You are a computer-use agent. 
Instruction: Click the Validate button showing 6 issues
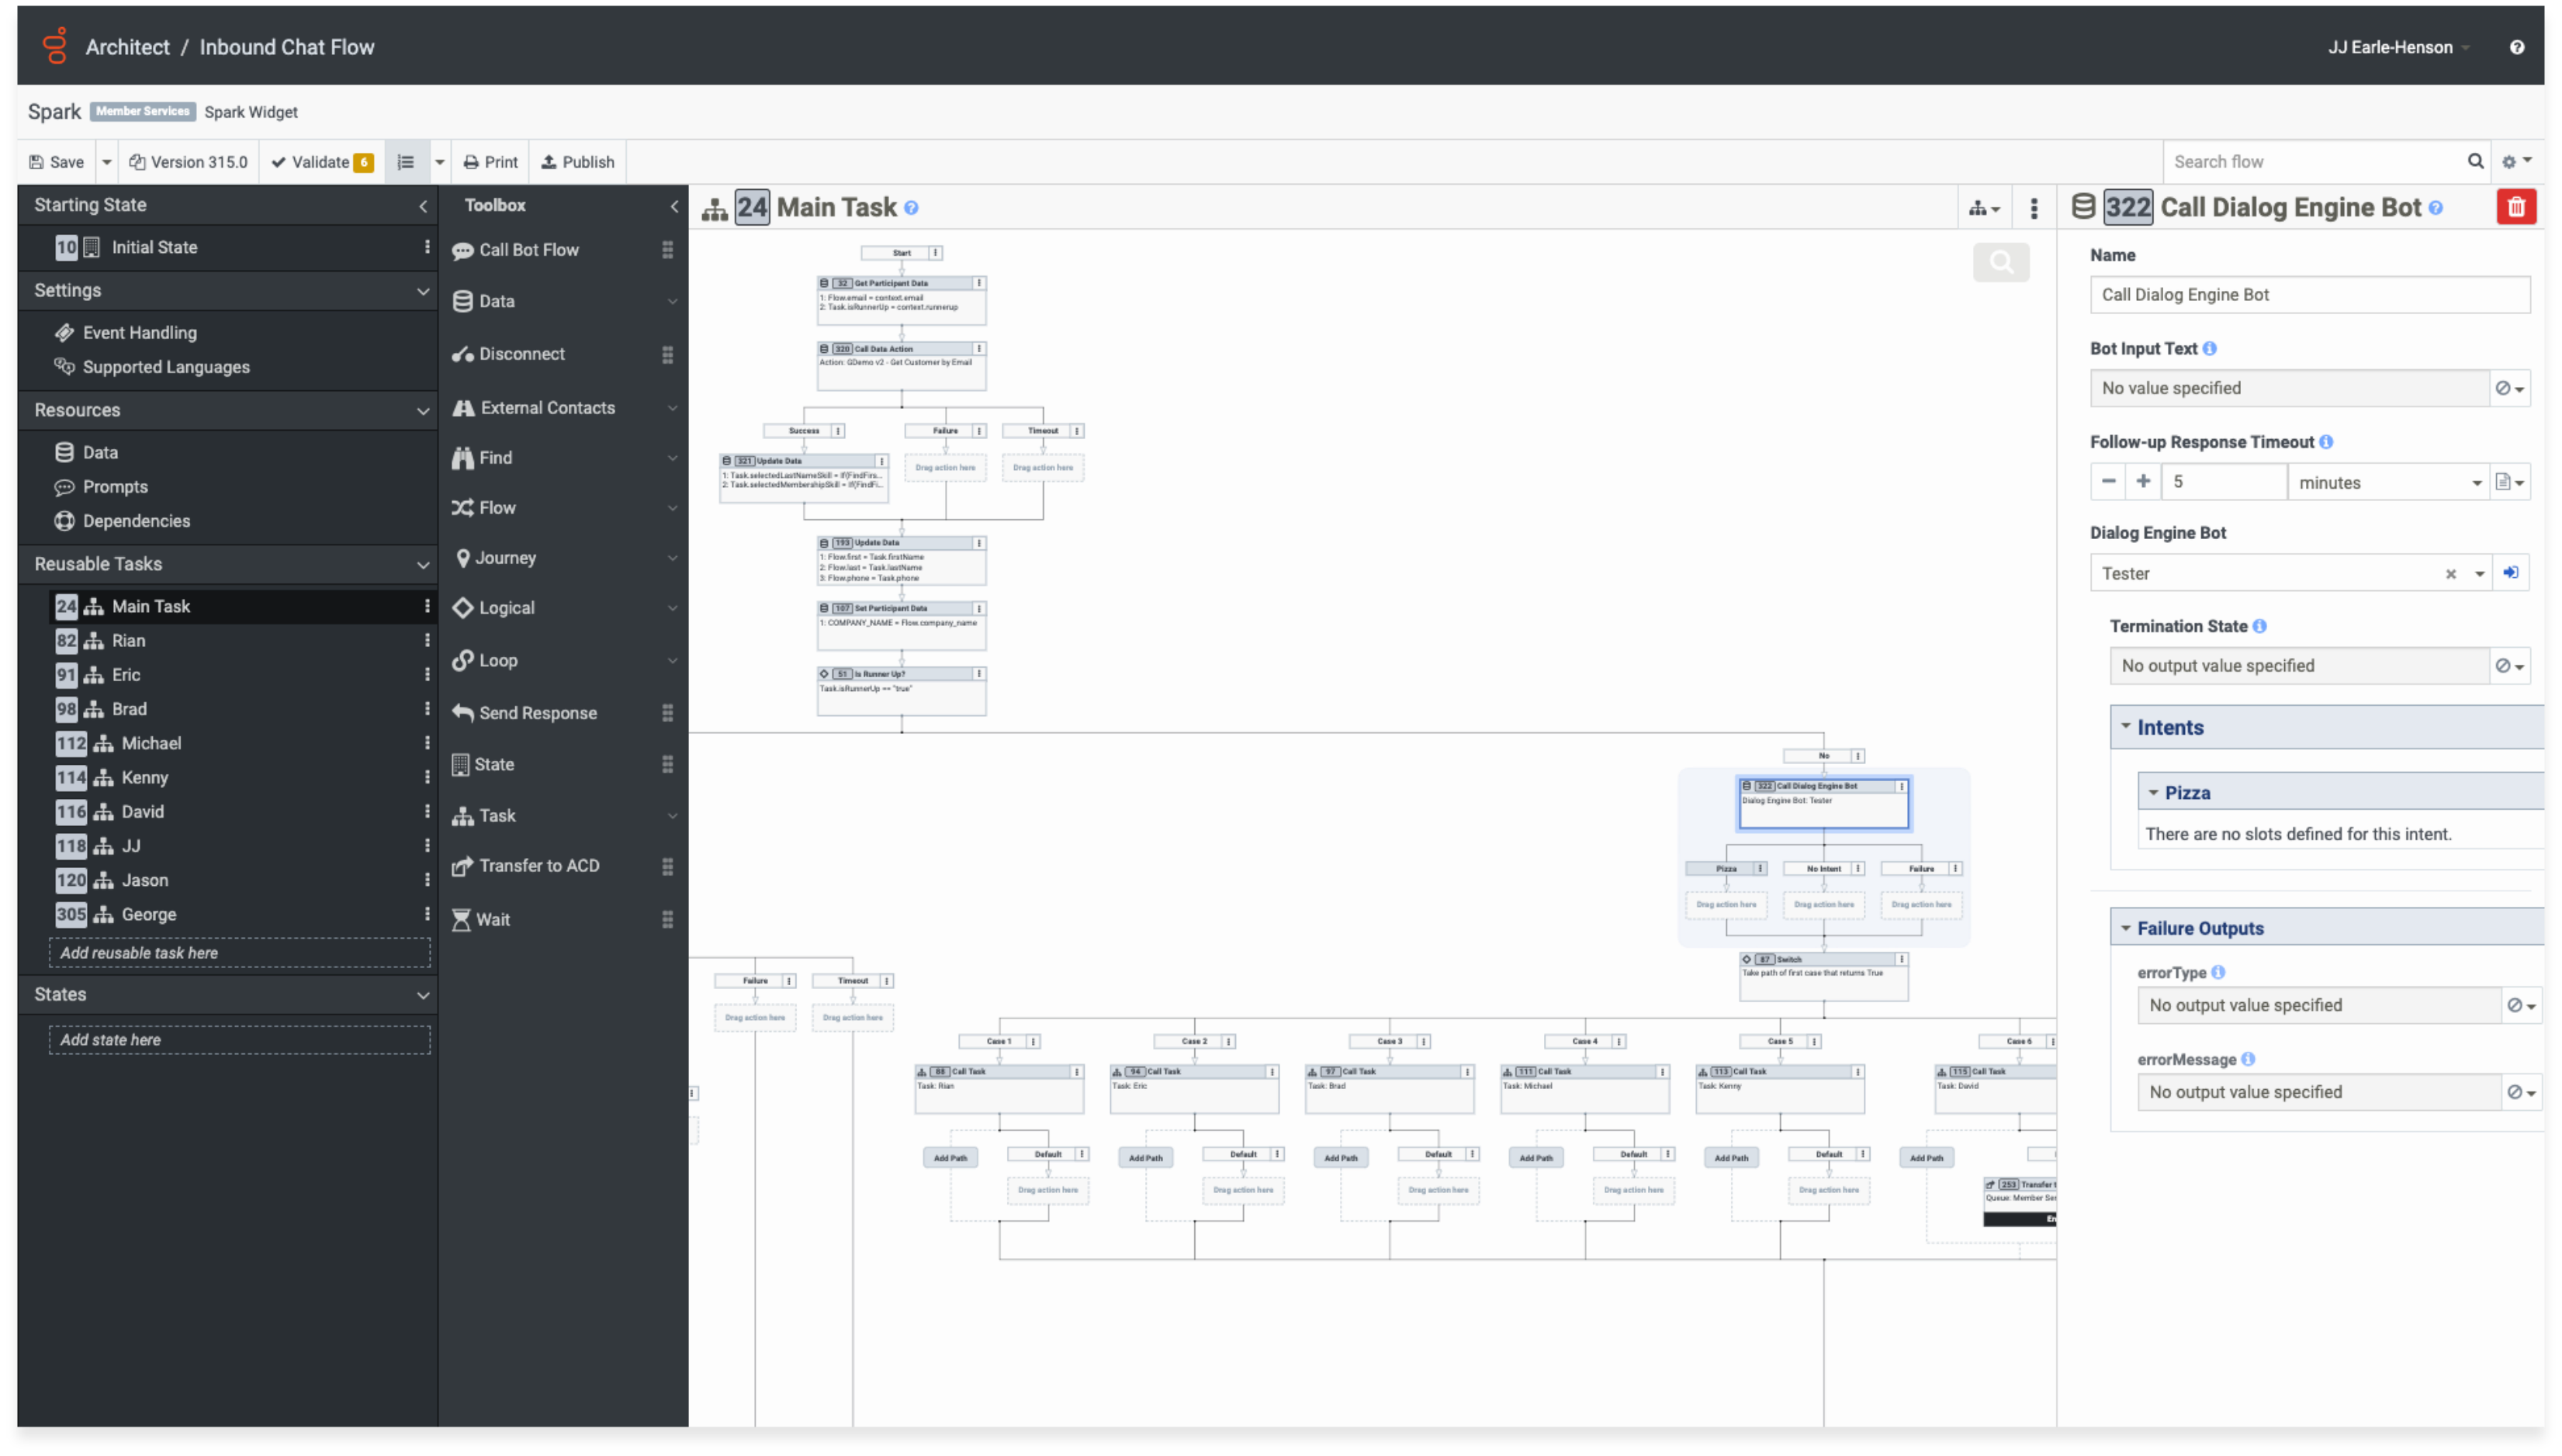[x=320, y=161]
